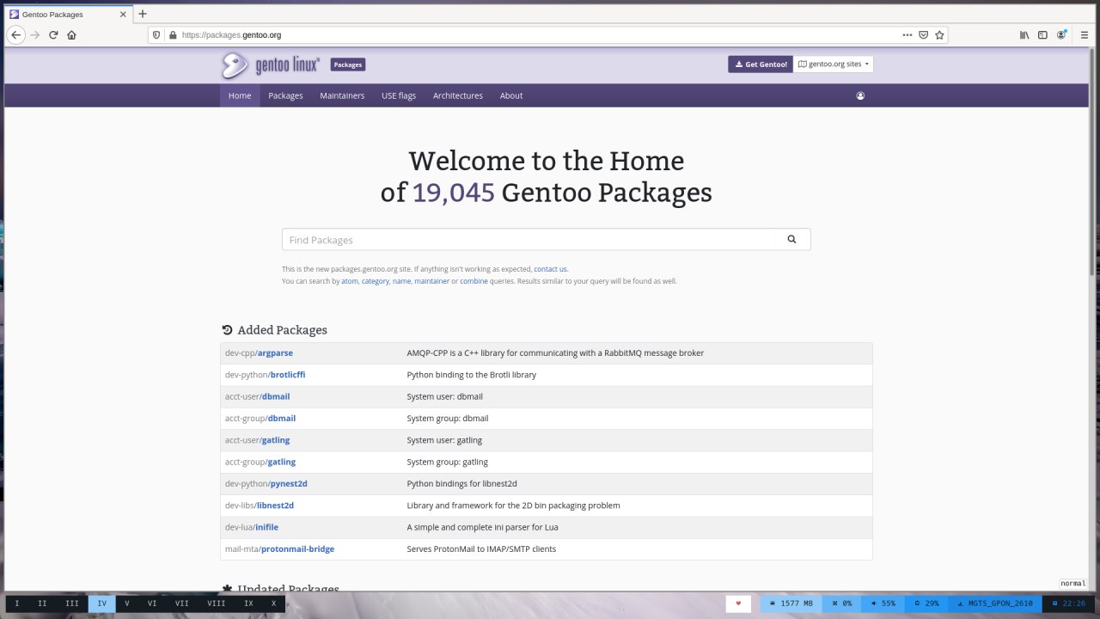This screenshot has width=1100, height=619.
Task: Open the acct-user/gatling package
Action: point(257,440)
